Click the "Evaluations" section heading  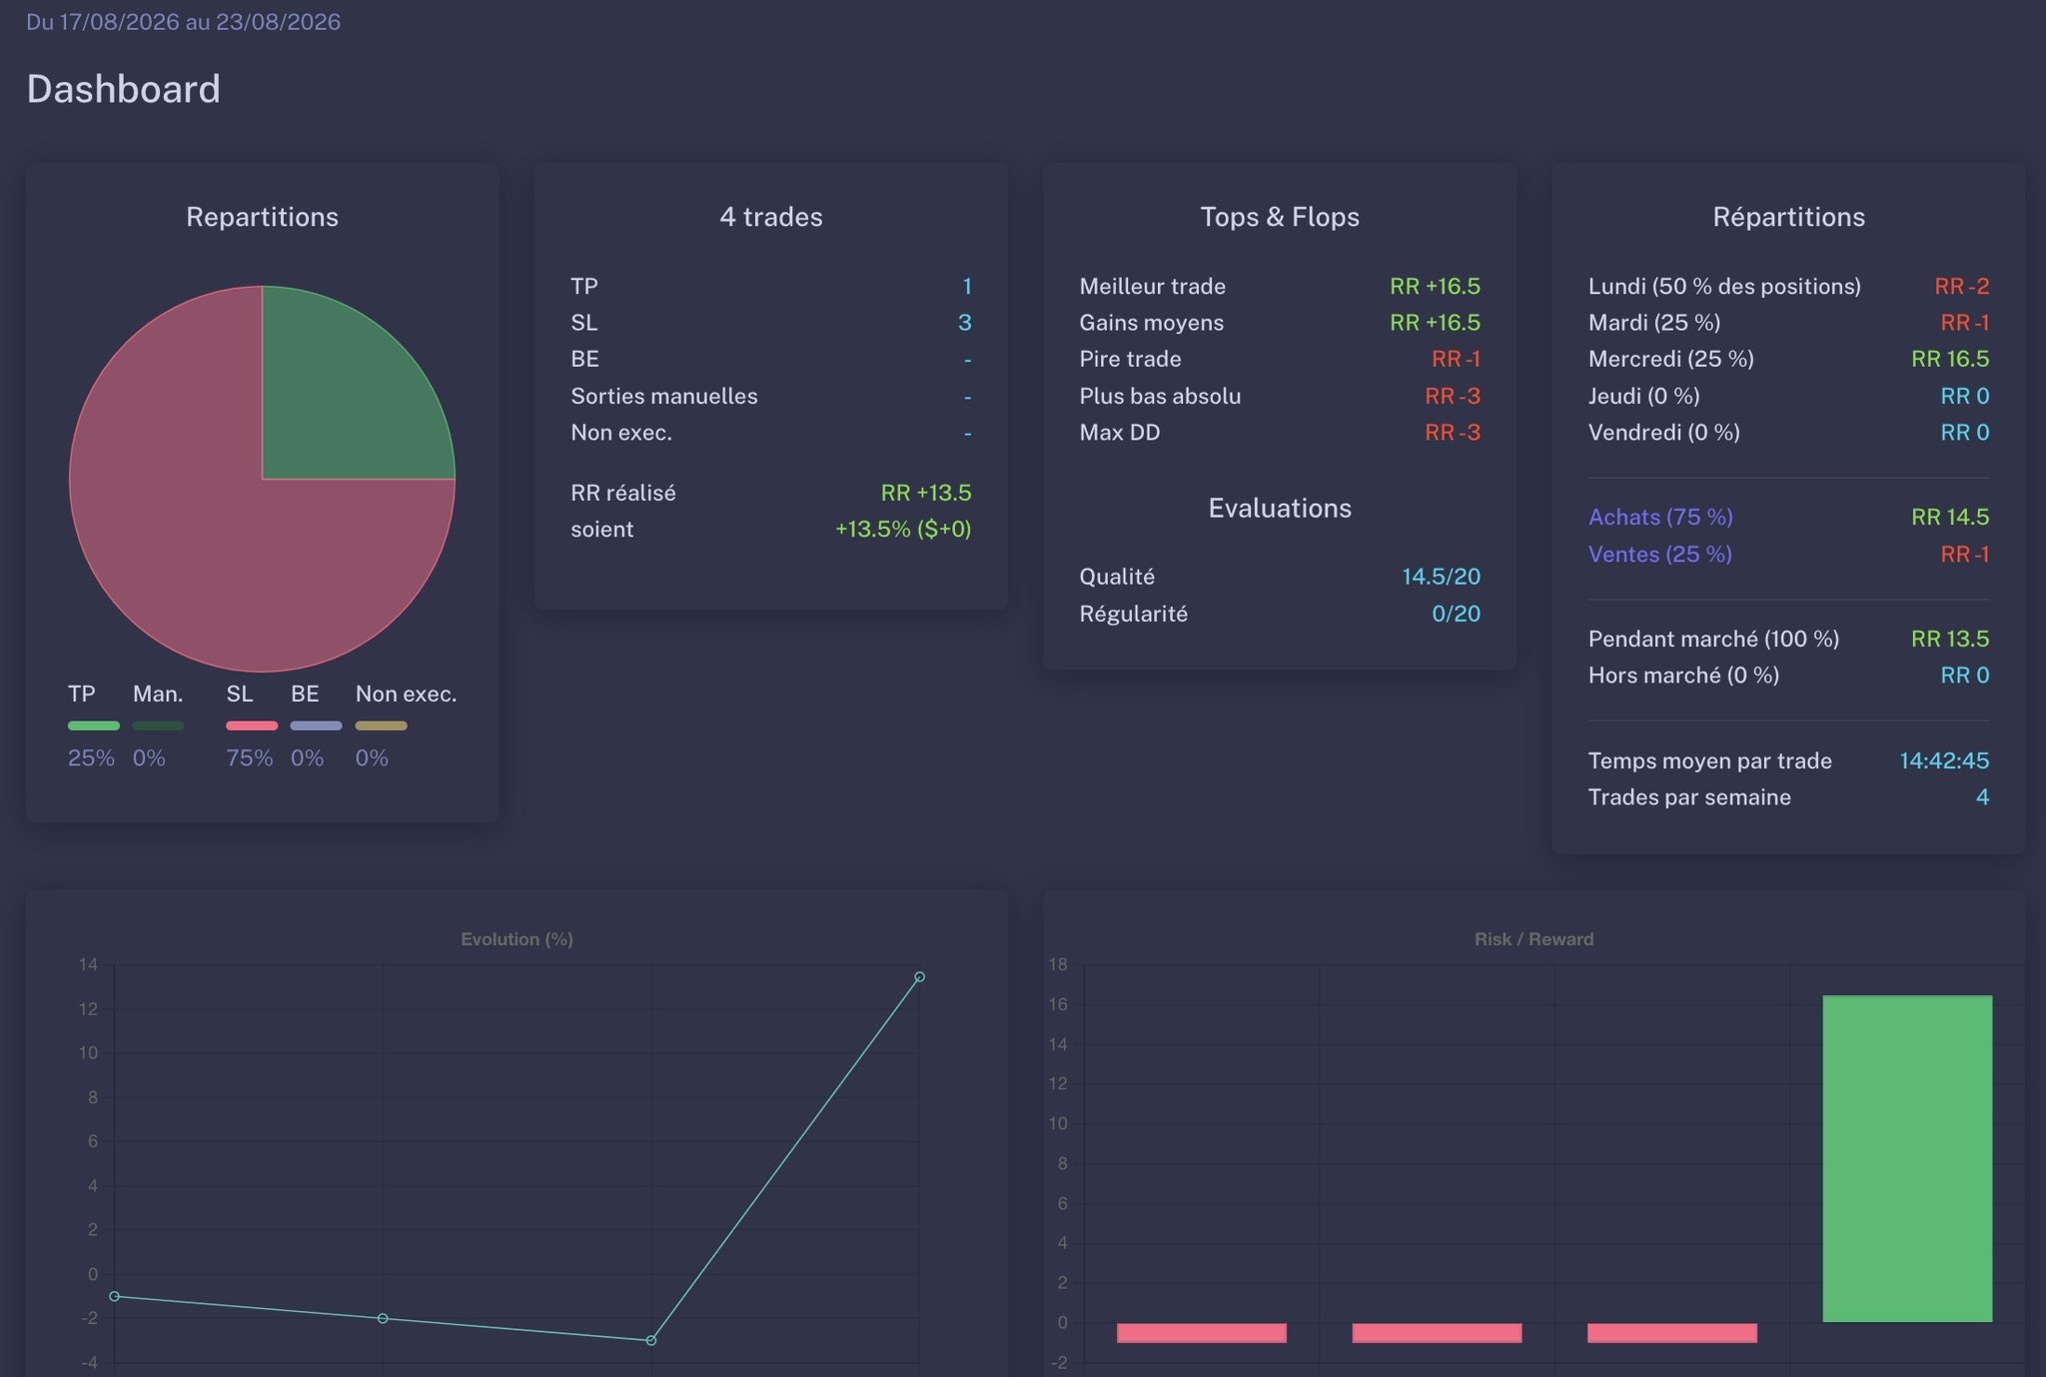(x=1280, y=508)
